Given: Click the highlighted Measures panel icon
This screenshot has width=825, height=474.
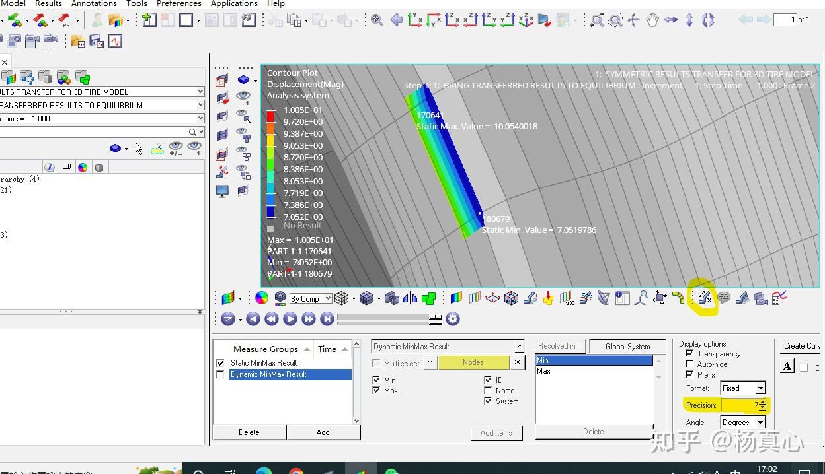Looking at the screenshot, I should point(705,298).
